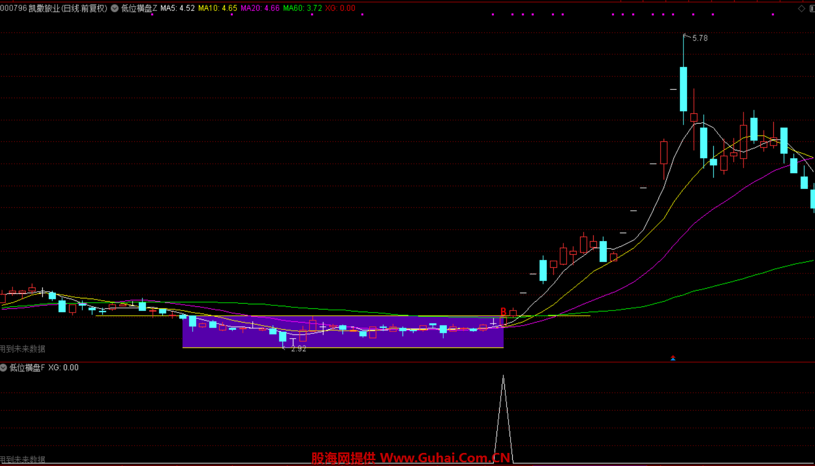
Task: Expand the 低位横盘F indicator dropdown arrow
Action: coord(4,368)
